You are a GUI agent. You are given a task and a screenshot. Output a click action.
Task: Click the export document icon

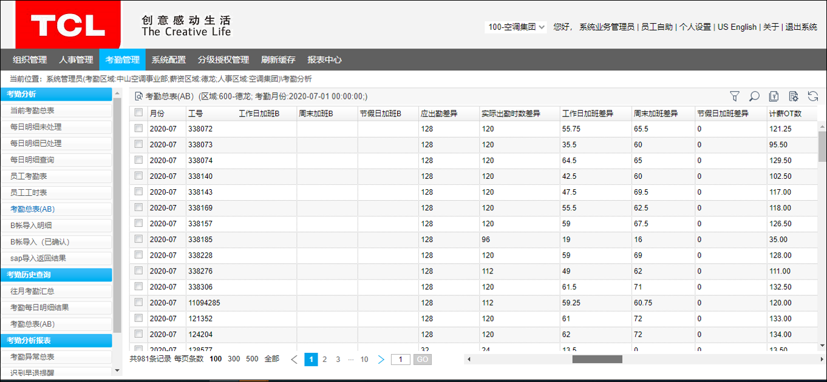tap(774, 96)
